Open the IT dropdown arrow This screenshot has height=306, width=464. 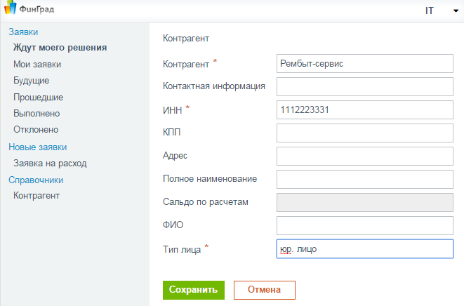(x=456, y=11)
